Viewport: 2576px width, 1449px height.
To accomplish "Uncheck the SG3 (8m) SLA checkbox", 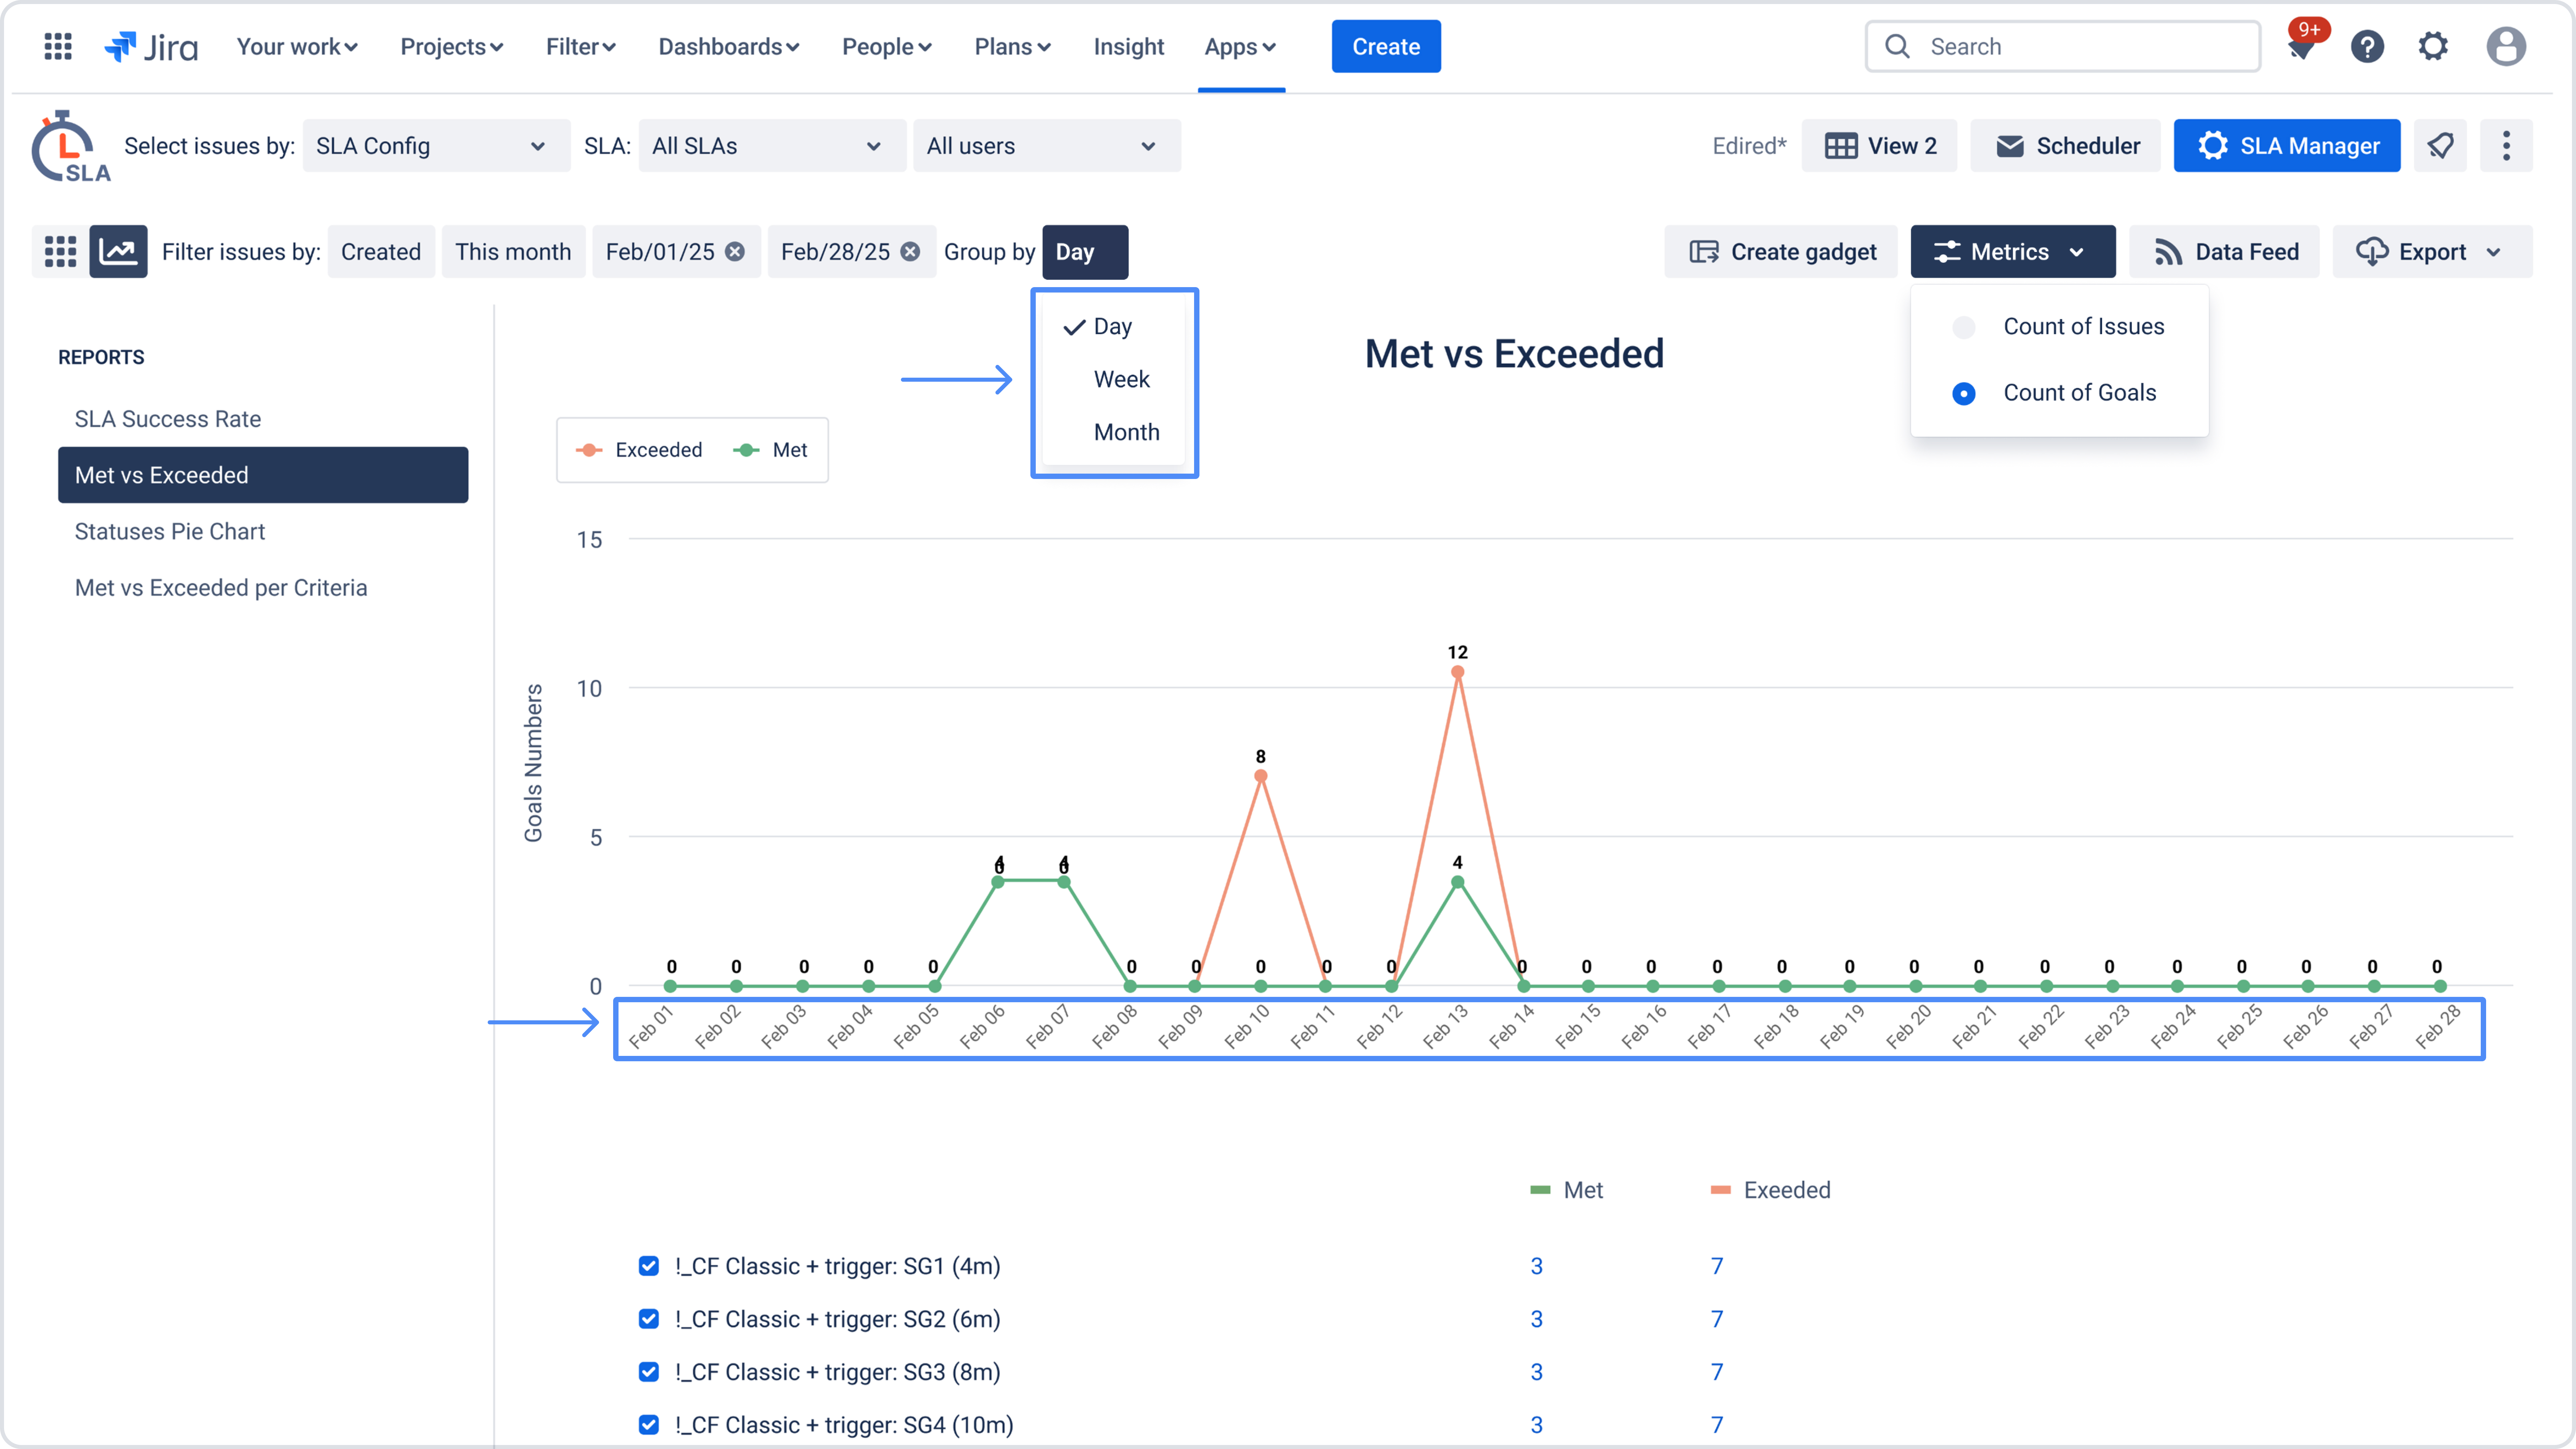I will click(x=649, y=1372).
